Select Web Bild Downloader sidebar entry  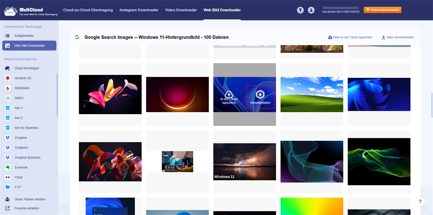tap(29, 45)
